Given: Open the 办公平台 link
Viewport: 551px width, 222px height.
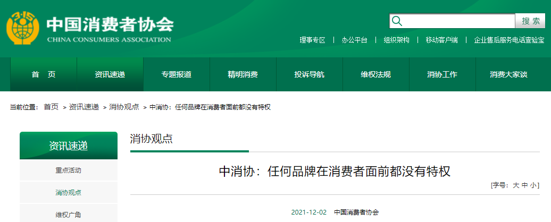Looking at the screenshot, I should tap(354, 40).
